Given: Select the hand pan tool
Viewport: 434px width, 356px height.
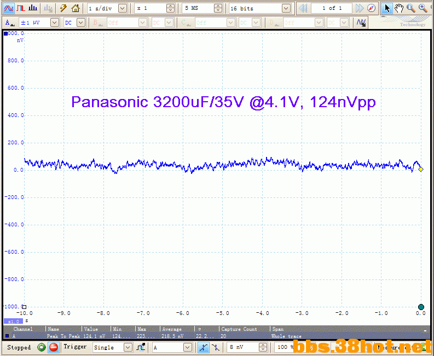Looking at the screenshot, I should coord(399,8).
